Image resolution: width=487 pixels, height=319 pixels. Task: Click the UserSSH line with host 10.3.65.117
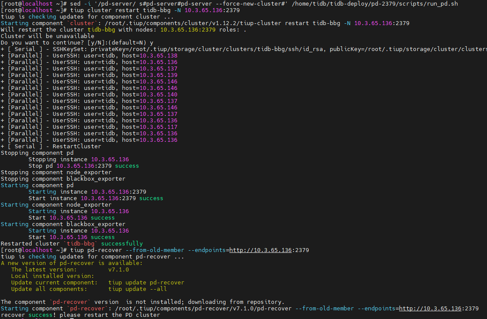pyautogui.click(x=89, y=127)
